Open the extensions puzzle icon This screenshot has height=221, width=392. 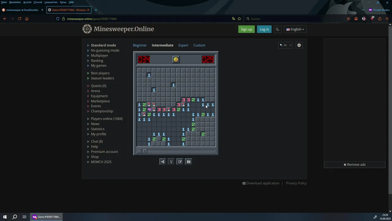click(x=380, y=19)
